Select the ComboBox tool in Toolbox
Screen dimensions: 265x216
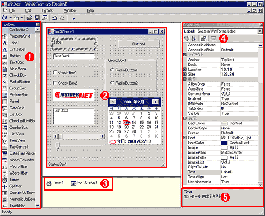(18, 128)
